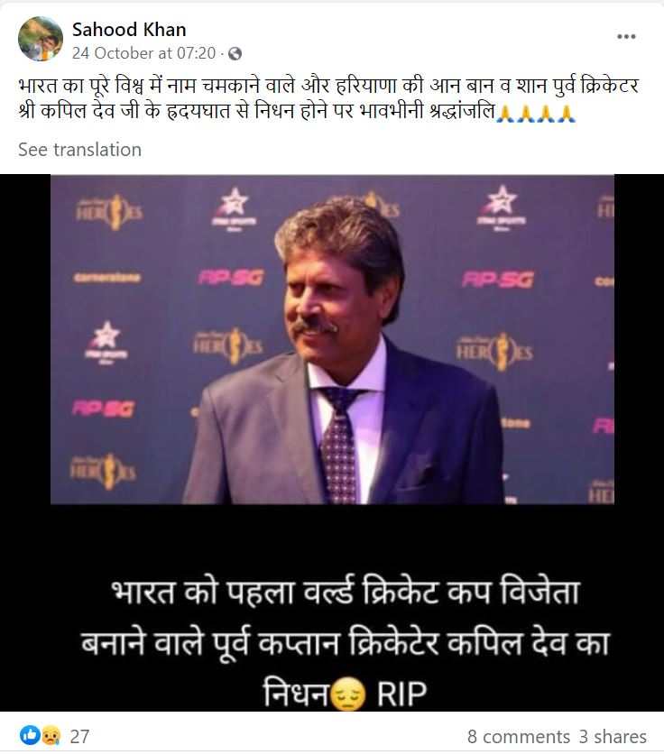The image size is (664, 754).
Task: Click the RIP text in the image
Action: pyautogui.click(x=401, y=694)
